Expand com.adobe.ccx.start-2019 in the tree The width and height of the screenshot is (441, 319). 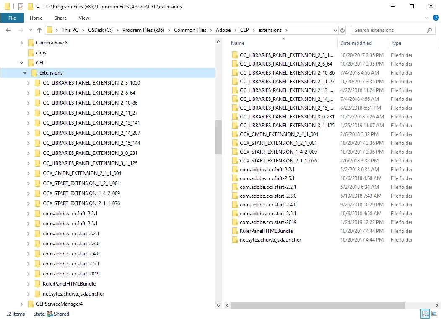point(28,274)
